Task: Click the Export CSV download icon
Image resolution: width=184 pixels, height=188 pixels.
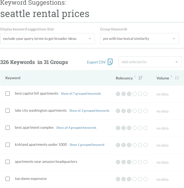Action: tap(110, 62)
